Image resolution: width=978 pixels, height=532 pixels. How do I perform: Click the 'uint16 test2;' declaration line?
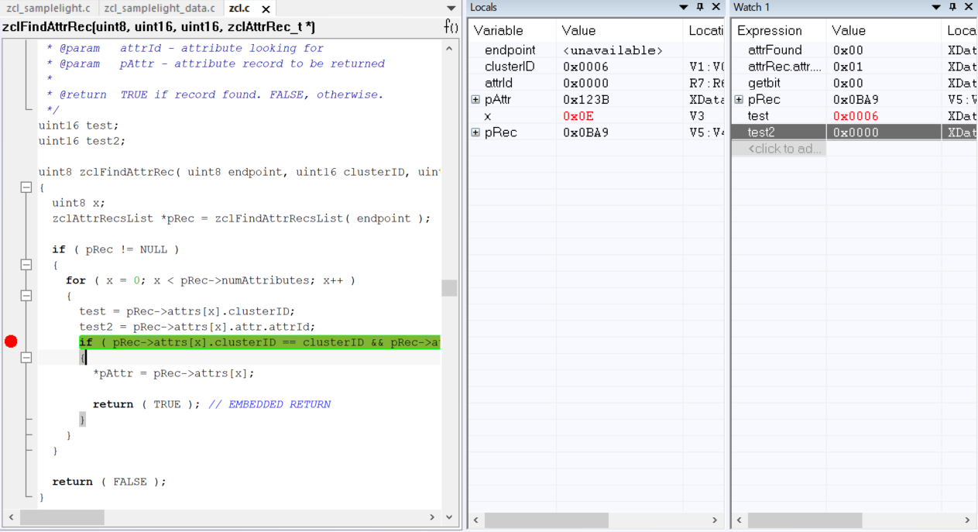(x=82, y=141)
